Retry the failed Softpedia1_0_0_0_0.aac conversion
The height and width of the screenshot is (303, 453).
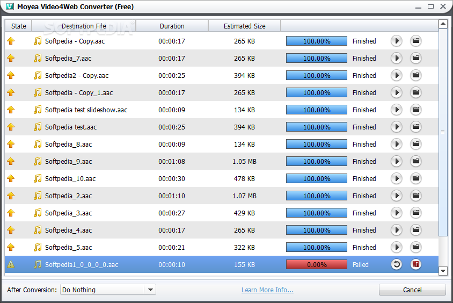click(396, 264)
